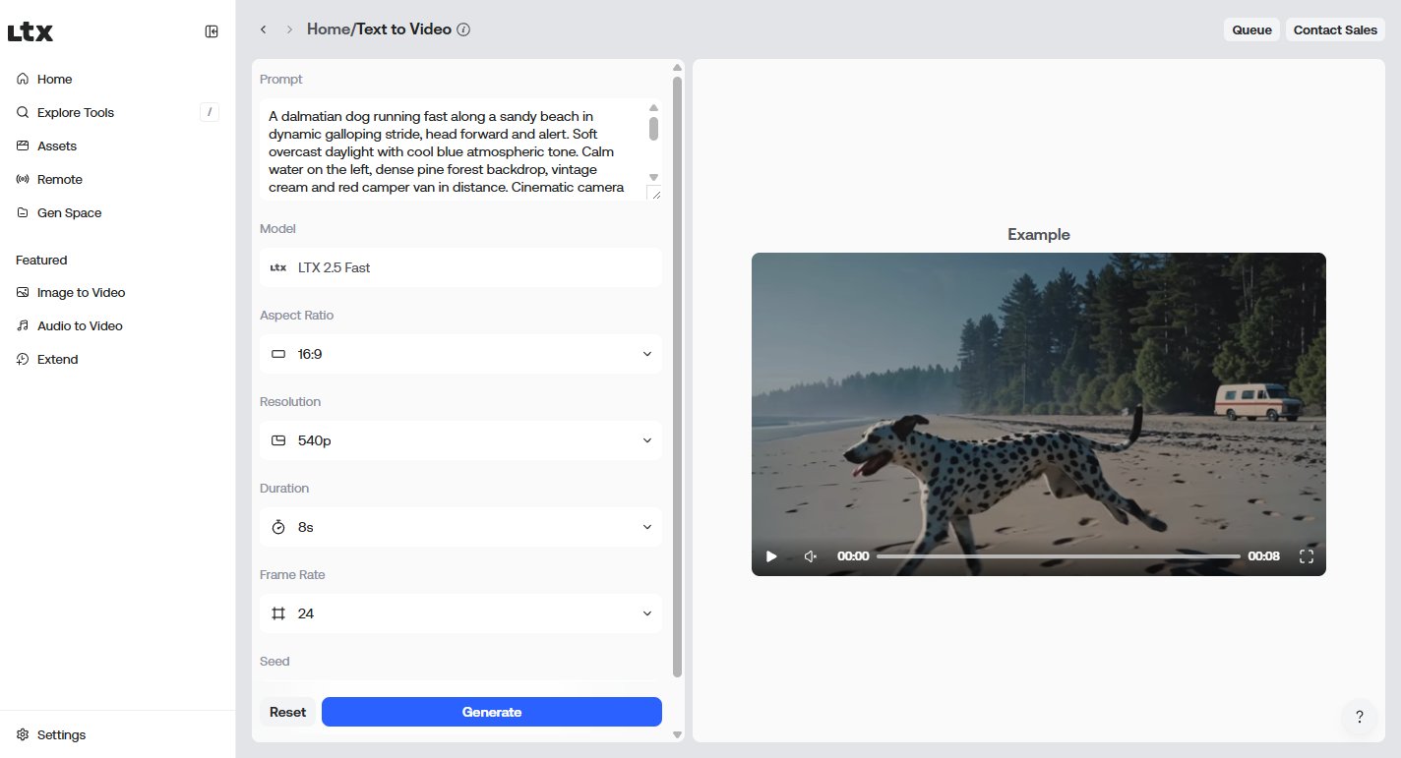This screenshot has height=758, width=1401.
Task: Click the prompt resize handle
Action: (654, 193)
